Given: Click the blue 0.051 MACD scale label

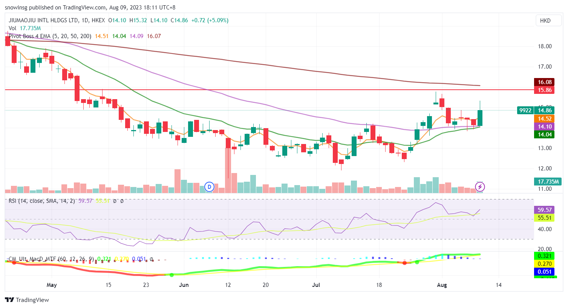Looking at the screenshot, I should coord(545,272).
